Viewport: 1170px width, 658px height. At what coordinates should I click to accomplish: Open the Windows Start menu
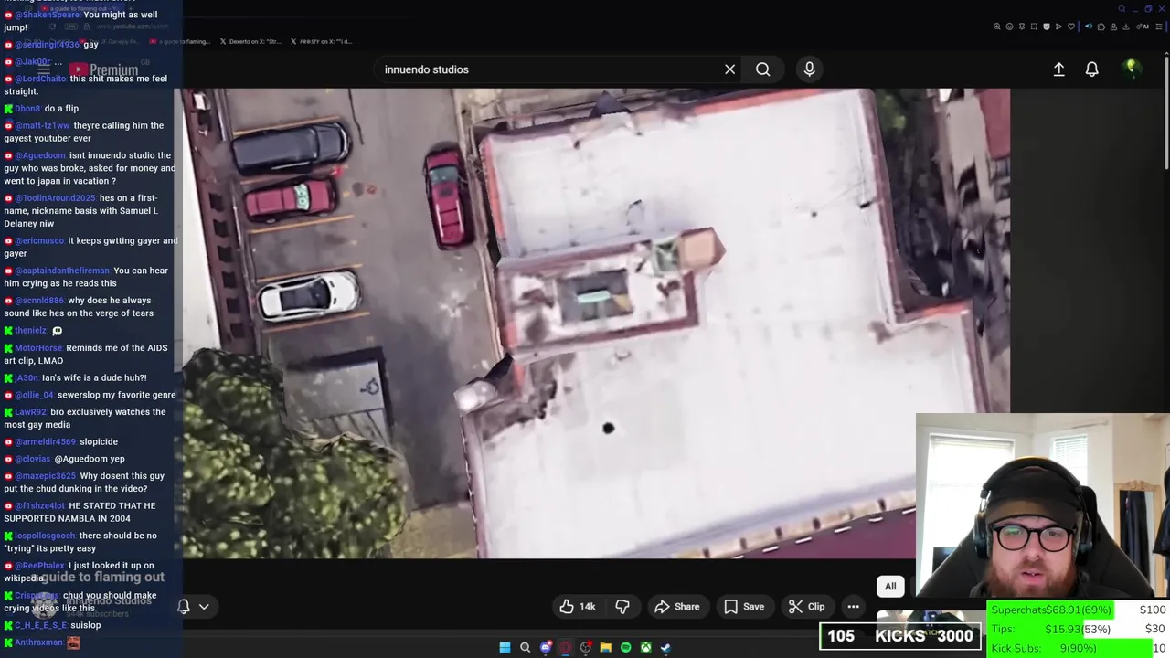point(505,647)
